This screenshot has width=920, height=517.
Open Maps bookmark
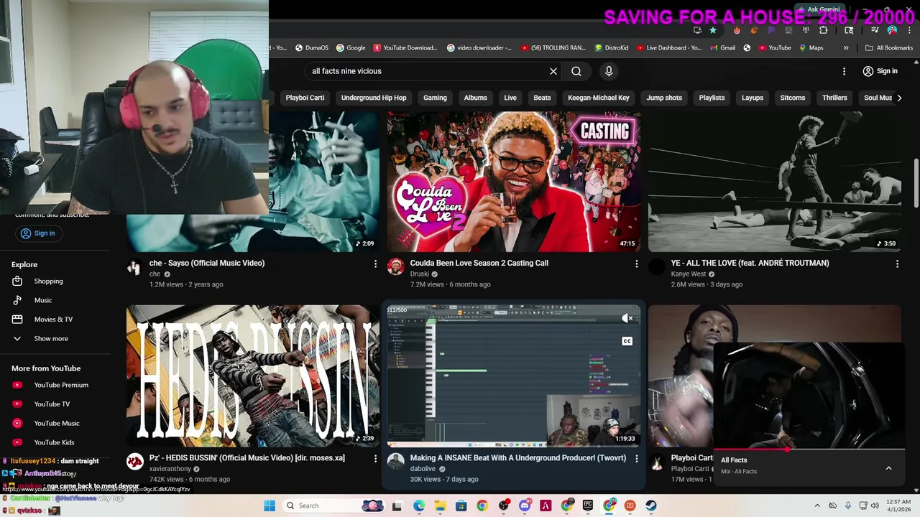coord(811,48)
